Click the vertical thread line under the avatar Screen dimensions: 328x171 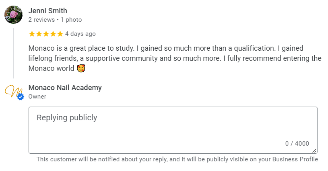pyautogui.click(x=13, y=52)
